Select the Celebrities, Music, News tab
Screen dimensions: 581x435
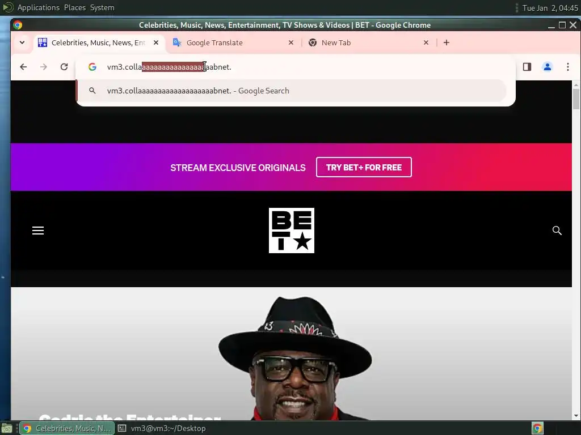(x=98, y=42)
